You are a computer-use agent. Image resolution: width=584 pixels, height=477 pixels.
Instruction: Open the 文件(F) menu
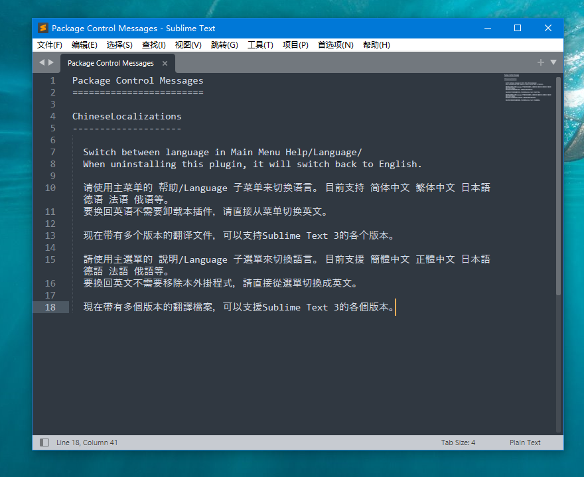click(x=50, y=45)
